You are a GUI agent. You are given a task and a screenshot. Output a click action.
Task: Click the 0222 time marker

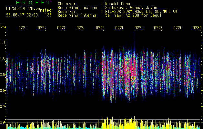[x=42, y=28]
